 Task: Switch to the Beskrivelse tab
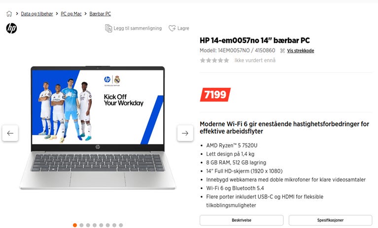pos(241,220)
